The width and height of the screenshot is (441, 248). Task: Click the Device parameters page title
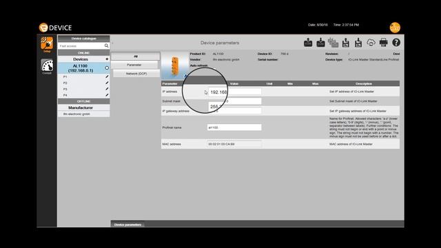(220, 43)
